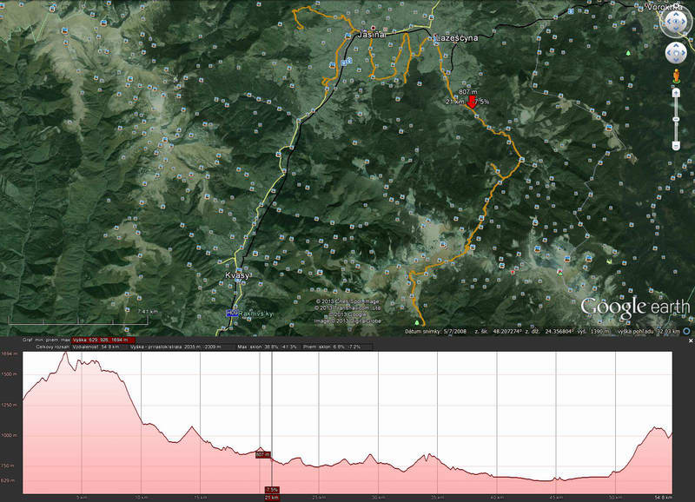695x502 pixels.
Task: Click the 1000 m elevation axis label
Action: tap(10, 435)
